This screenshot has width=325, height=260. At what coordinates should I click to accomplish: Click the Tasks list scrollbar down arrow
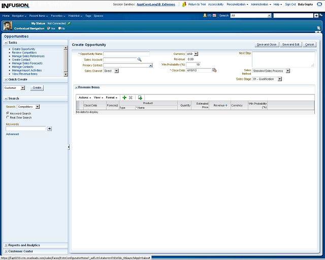point(66,75)
